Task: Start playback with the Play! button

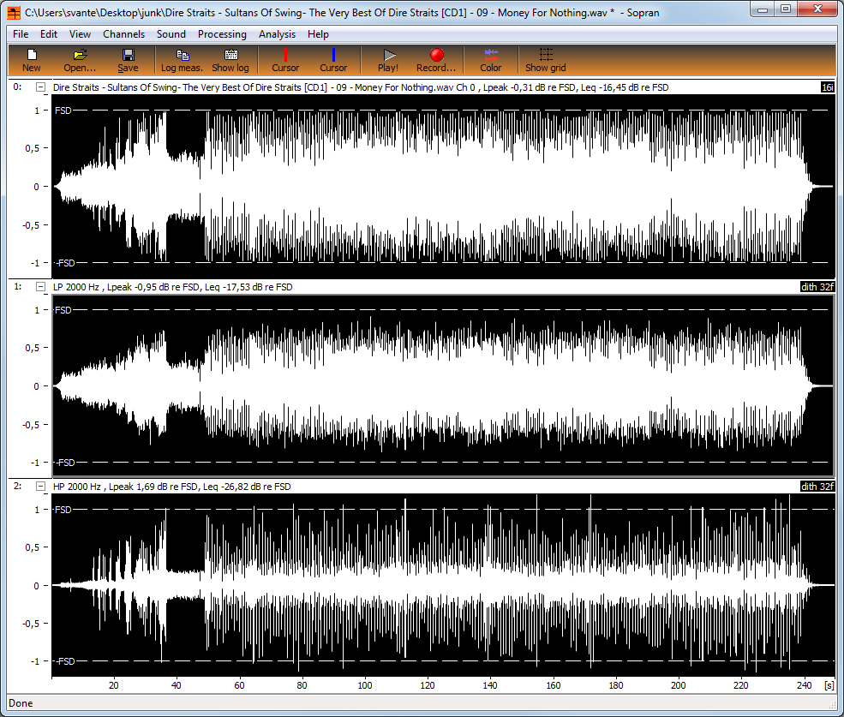Action: pos(388,60)
